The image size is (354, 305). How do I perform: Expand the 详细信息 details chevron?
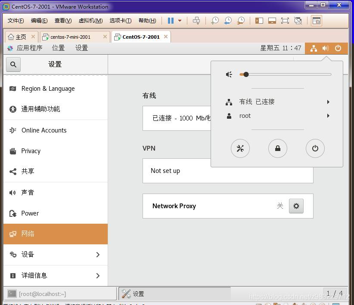click(98, 276)
